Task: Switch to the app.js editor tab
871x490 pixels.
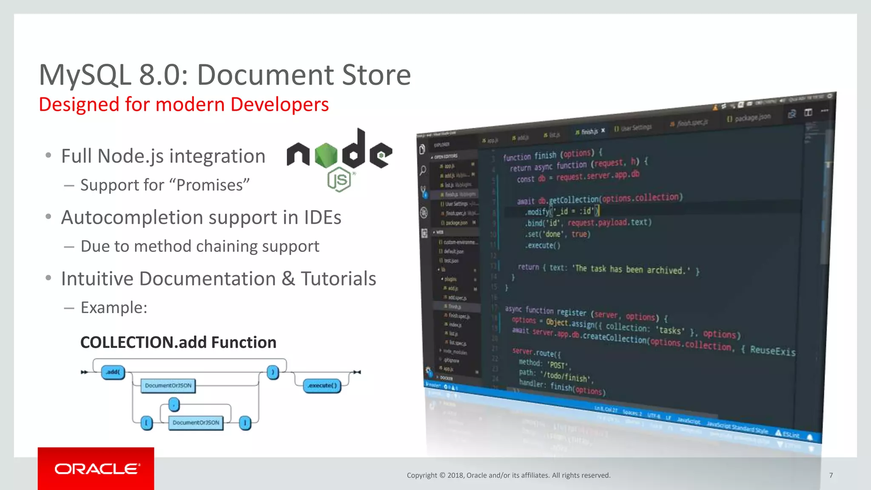Action: [490, 140]
